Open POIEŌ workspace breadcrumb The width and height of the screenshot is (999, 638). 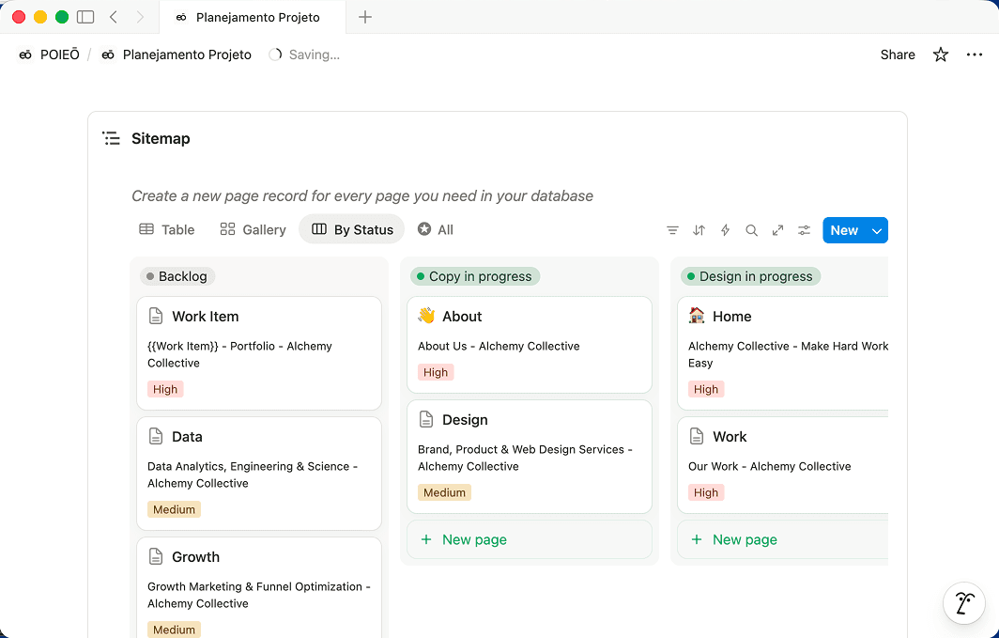tap(49, 54)
